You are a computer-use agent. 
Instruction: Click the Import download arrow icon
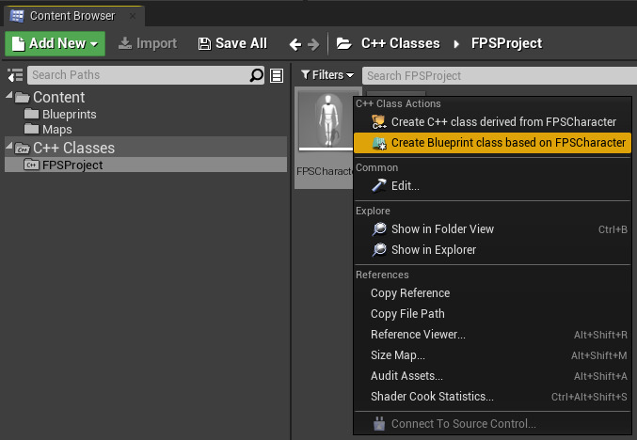(125, 43)
